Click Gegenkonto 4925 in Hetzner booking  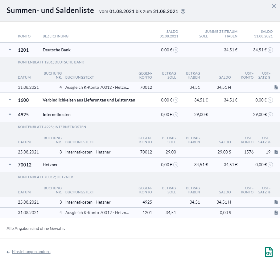[x=147, y=202]
